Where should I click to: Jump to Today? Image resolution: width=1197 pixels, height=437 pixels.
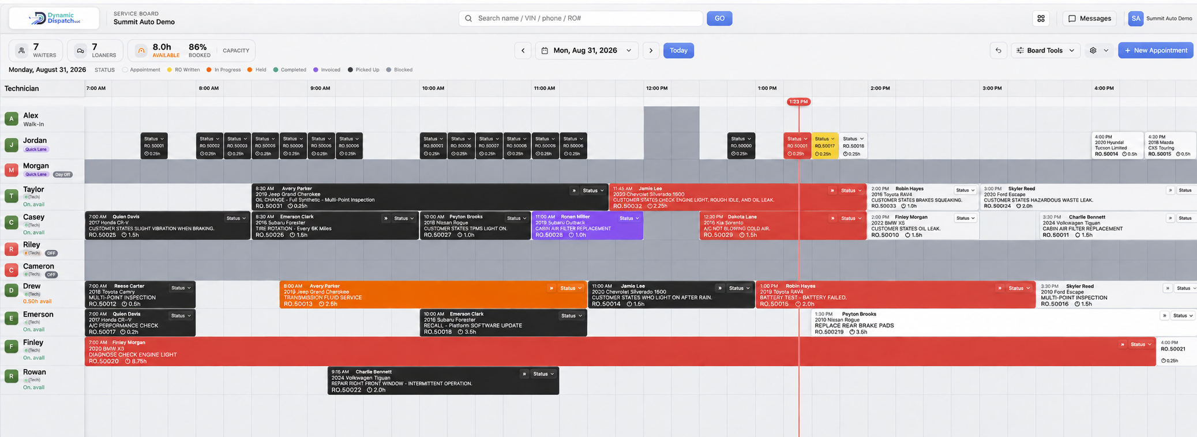coord(678,51)
